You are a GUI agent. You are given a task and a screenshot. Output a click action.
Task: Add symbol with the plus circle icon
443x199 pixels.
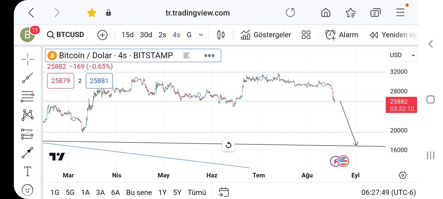click(102, 35)
